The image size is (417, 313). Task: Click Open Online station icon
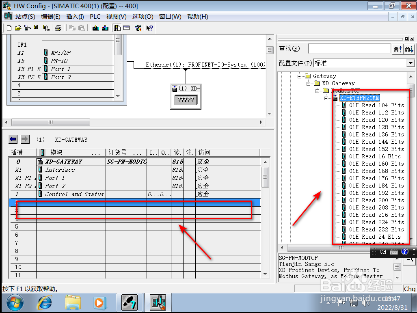[27, 28]
